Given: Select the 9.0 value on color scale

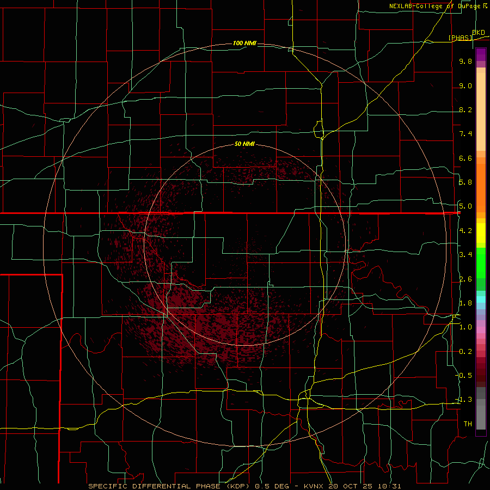Looking at the screenshot, I should pyautogui.click(x=465, y=85).
